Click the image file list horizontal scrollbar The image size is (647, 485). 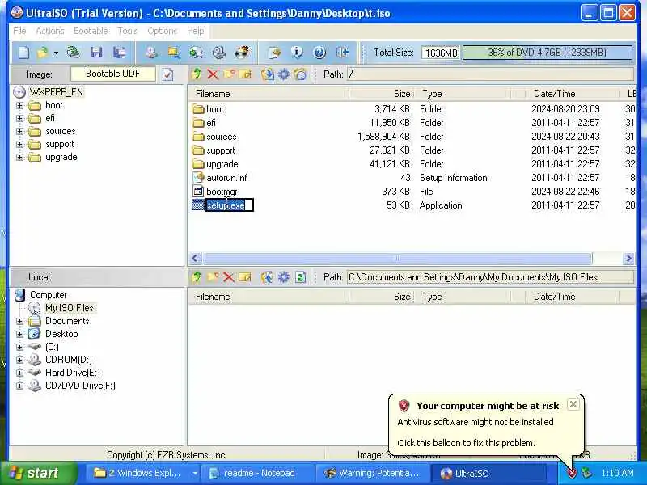[396, 259]
